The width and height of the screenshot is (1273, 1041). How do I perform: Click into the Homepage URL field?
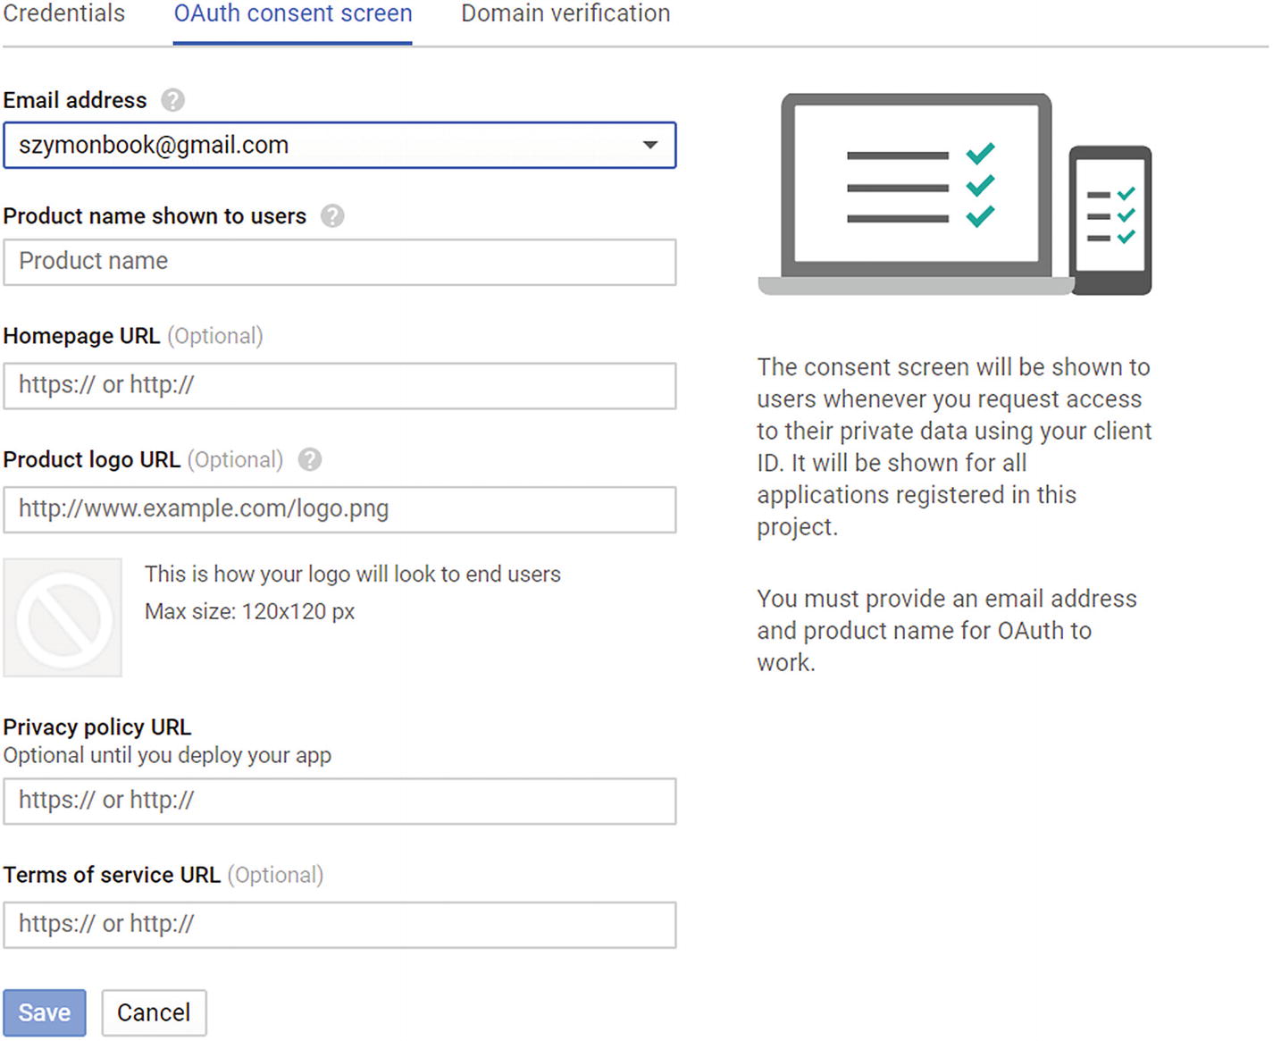pos(339,385)
